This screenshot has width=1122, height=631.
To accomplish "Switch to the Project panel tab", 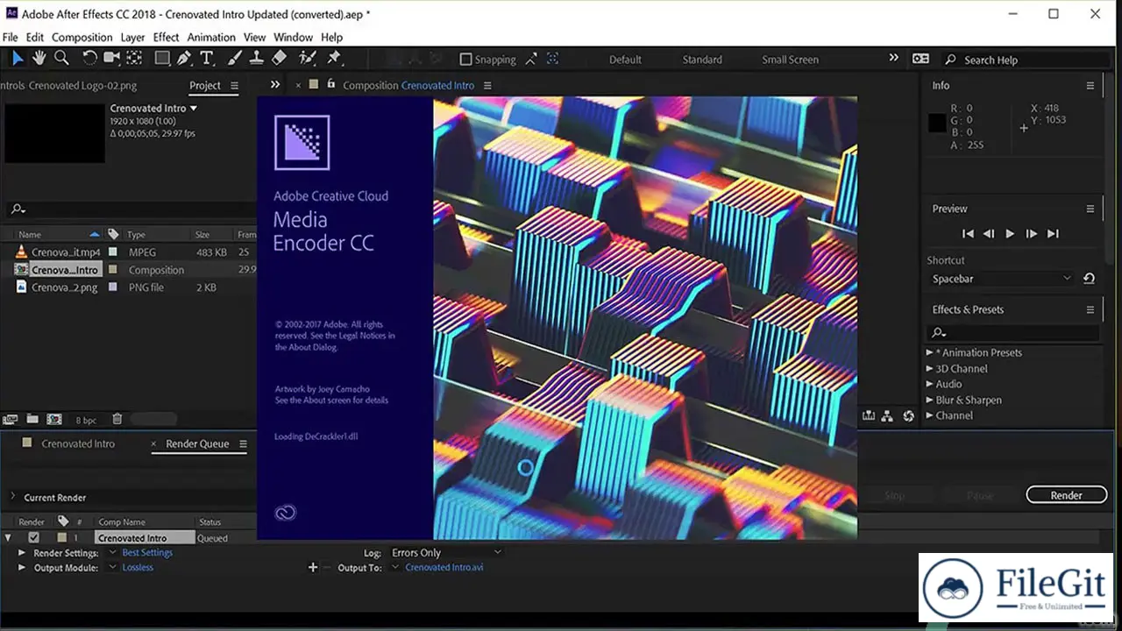I will [x=205, y=86].
